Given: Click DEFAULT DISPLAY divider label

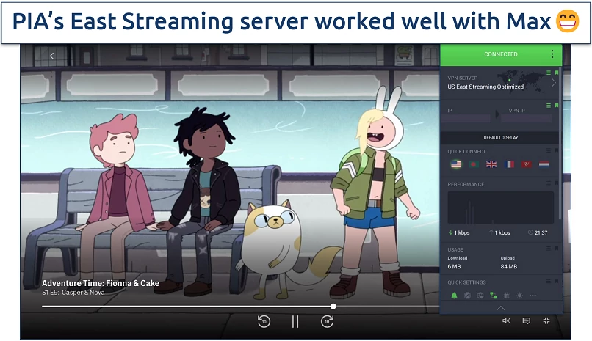Looking at the screenshot, I should point(501,138).
